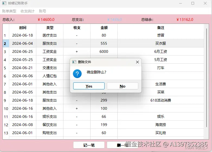Click the amount cell 6000
Image resolution: width=212 pixels, height=152 pixels.
104,51
